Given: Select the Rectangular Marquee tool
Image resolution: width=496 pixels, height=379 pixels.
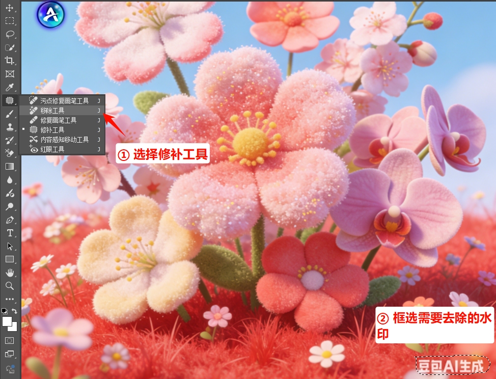Looking at the screenshot, I should (9, 21).
